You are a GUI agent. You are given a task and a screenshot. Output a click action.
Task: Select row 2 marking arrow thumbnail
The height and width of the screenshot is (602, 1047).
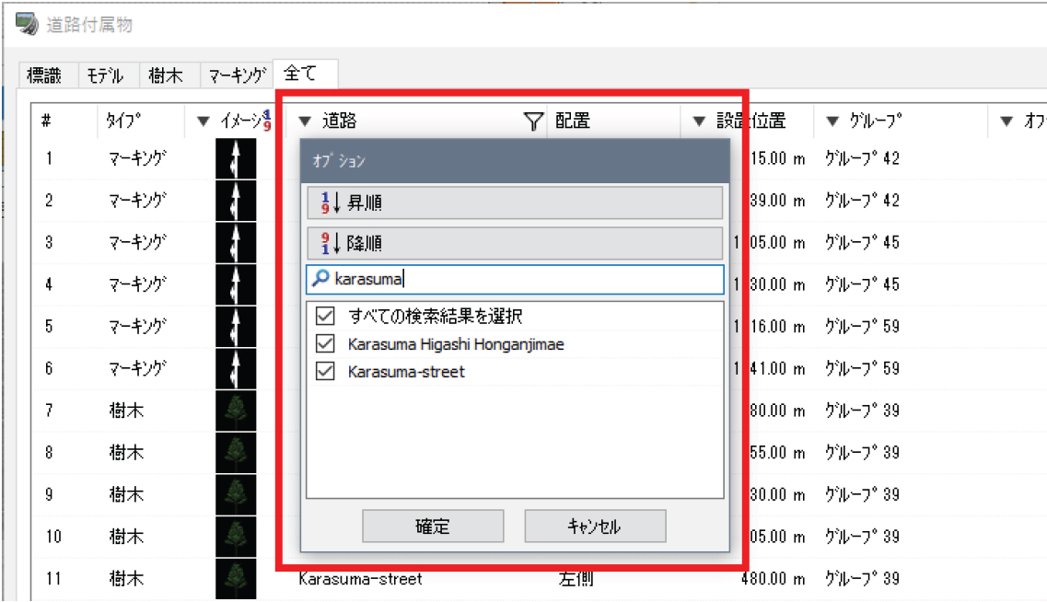(x=236, y=201)
